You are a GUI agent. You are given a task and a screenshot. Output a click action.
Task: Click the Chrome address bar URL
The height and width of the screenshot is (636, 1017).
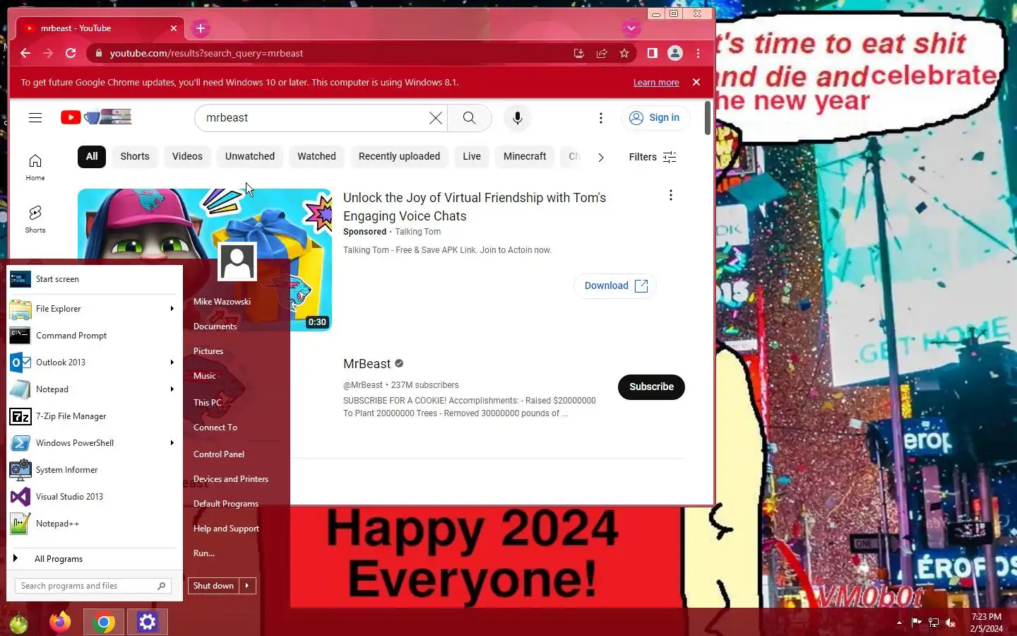pyautogui.click(x=206, y=53)
